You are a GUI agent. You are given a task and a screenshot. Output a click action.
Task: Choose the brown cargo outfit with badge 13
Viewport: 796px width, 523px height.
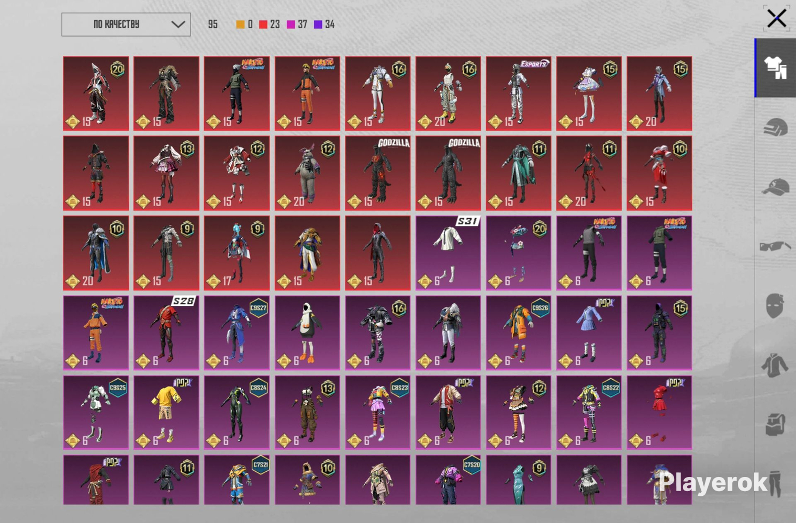pos(307,413)
